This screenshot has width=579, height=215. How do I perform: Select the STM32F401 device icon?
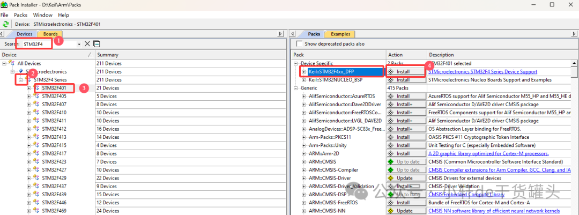pos(36,88)
